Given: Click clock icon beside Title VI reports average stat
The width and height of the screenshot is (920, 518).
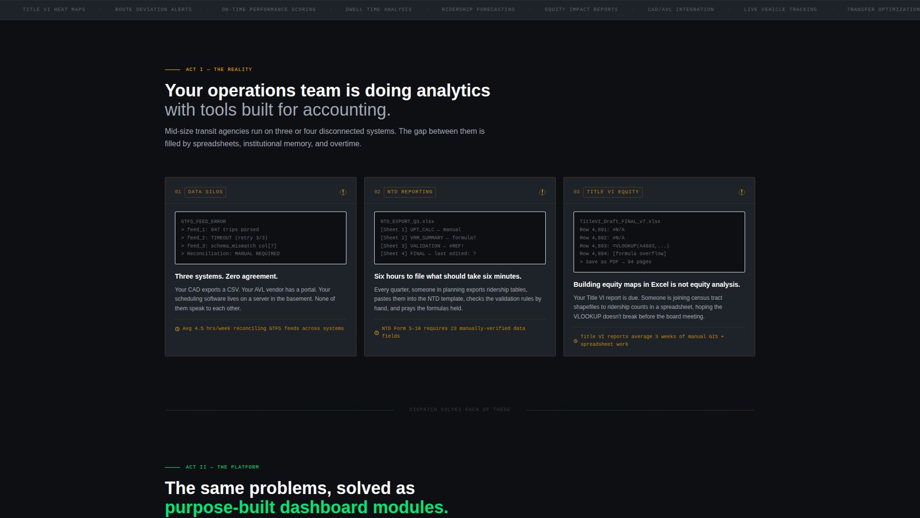Looking at the screenshot, I should [575, 341].
